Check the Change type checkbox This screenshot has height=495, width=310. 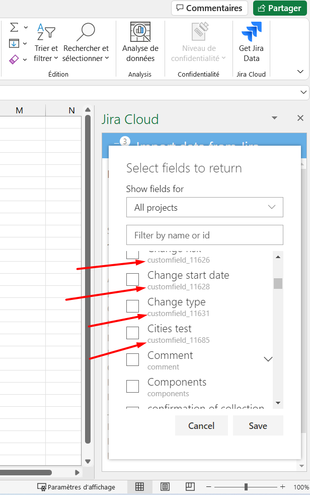pyautogui.click(x=133, y=306)
